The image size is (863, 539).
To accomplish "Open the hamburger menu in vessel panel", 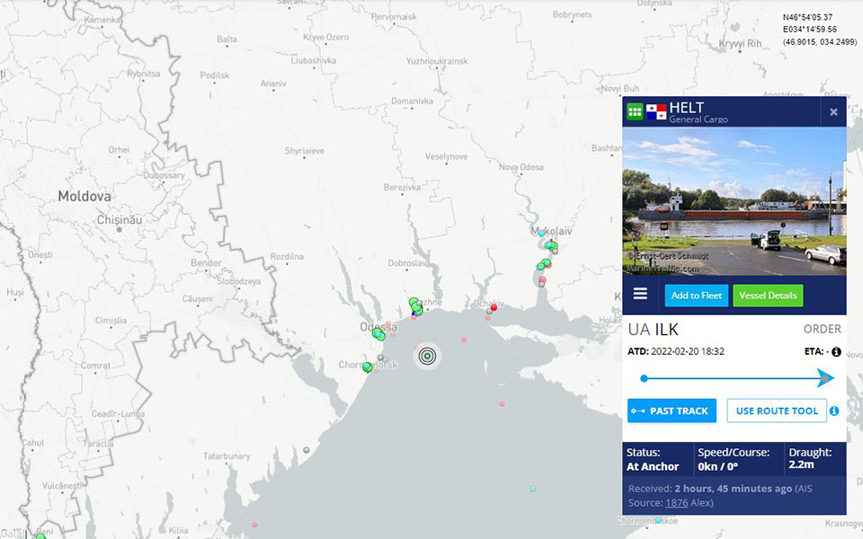I will (640, 294).
